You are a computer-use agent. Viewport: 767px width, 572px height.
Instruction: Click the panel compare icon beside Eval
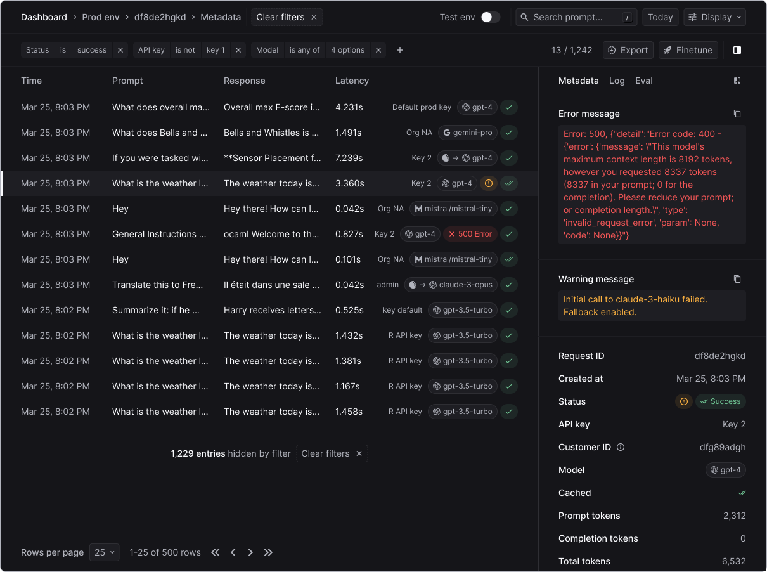[737, 81]
